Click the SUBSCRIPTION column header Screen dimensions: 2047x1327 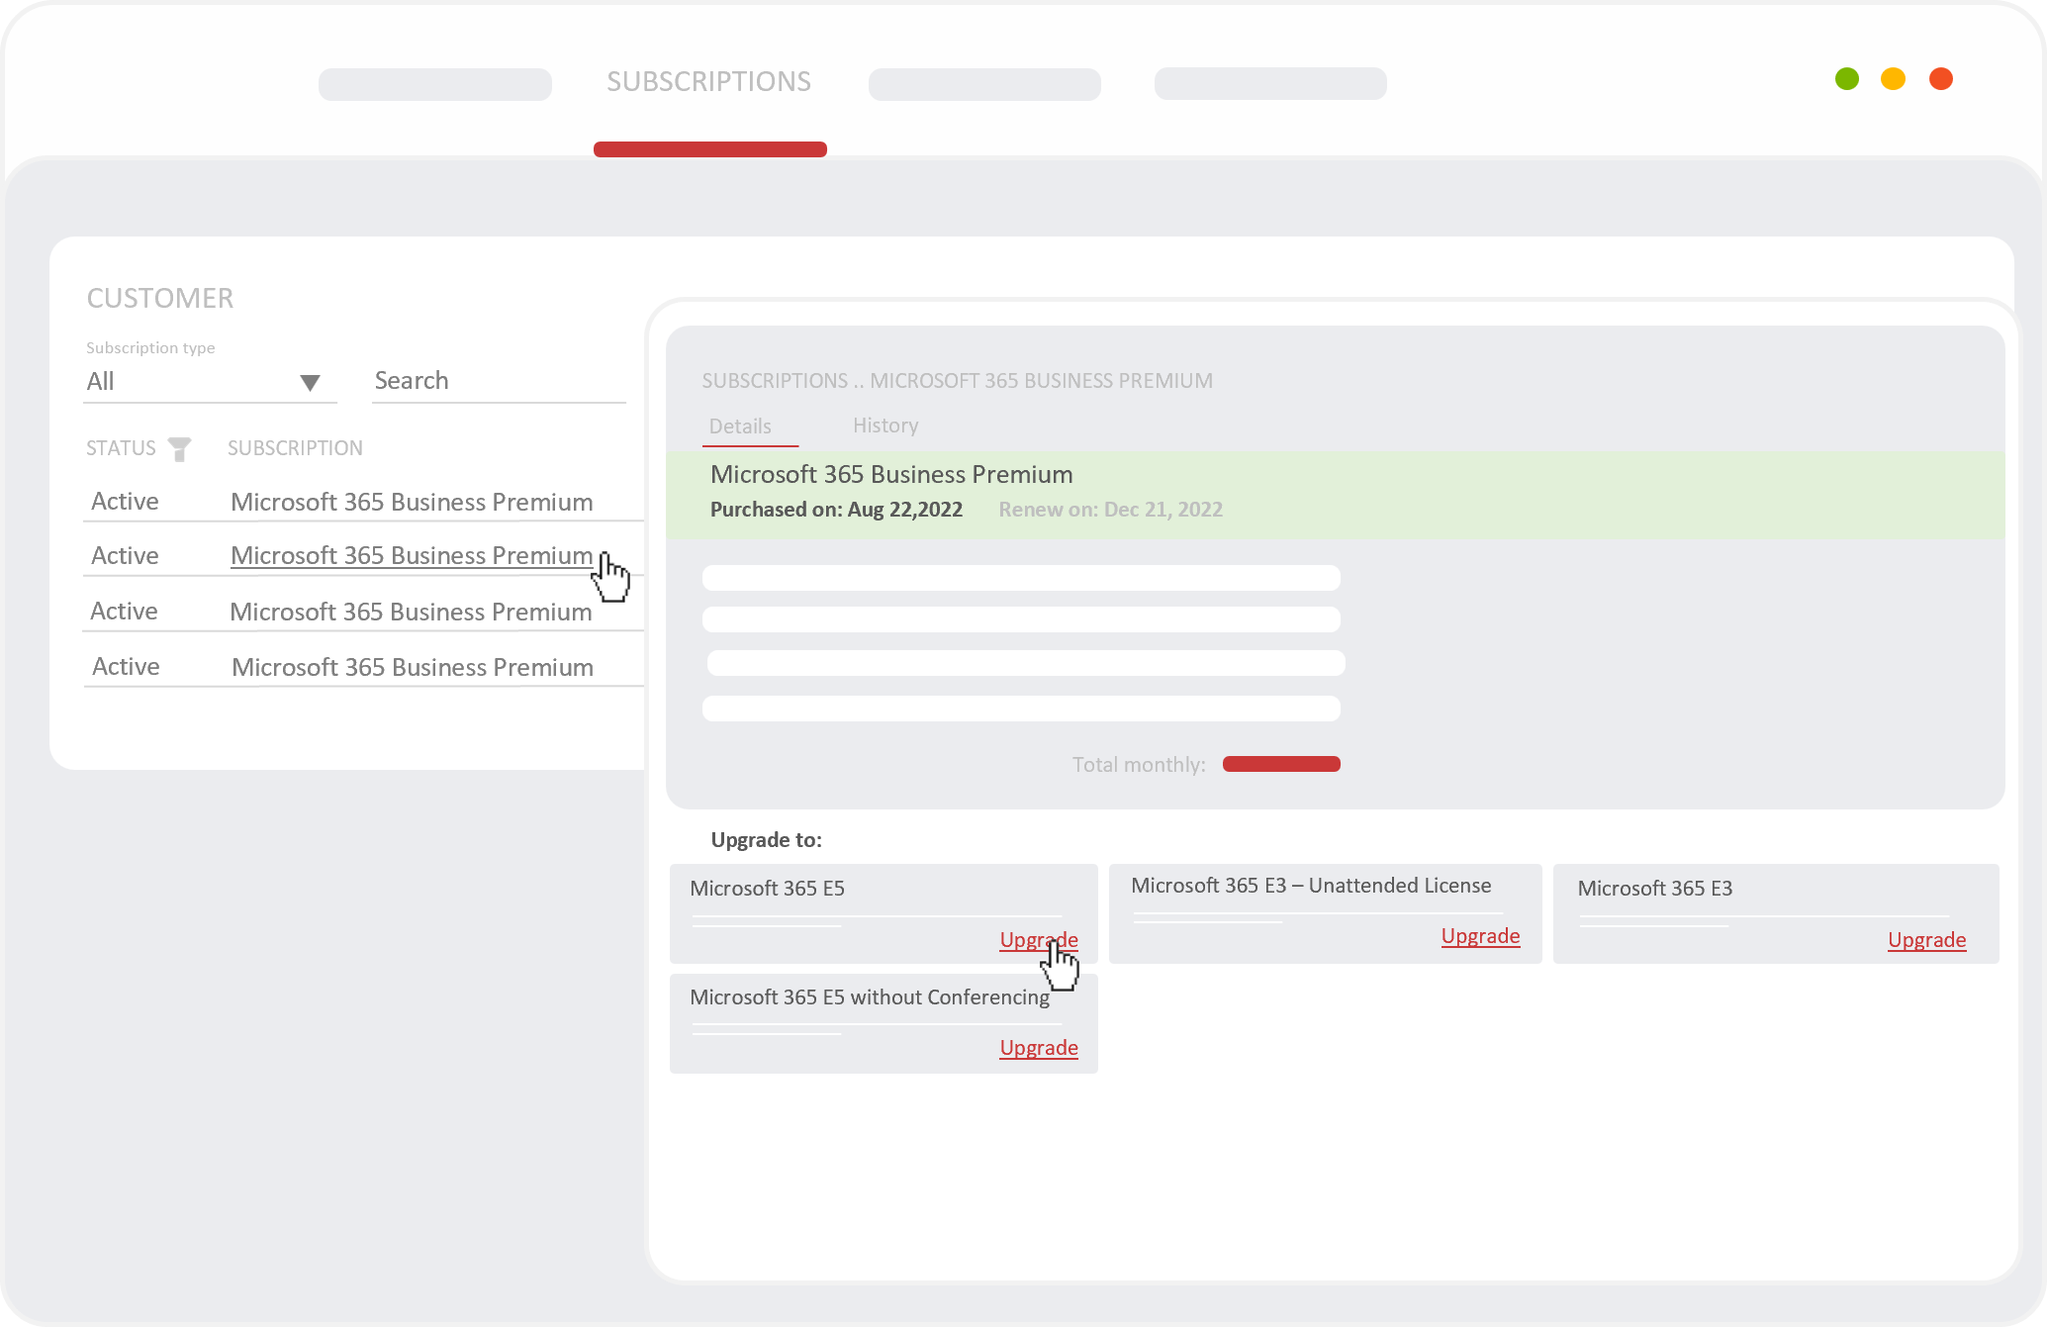[x=295, y=448]
